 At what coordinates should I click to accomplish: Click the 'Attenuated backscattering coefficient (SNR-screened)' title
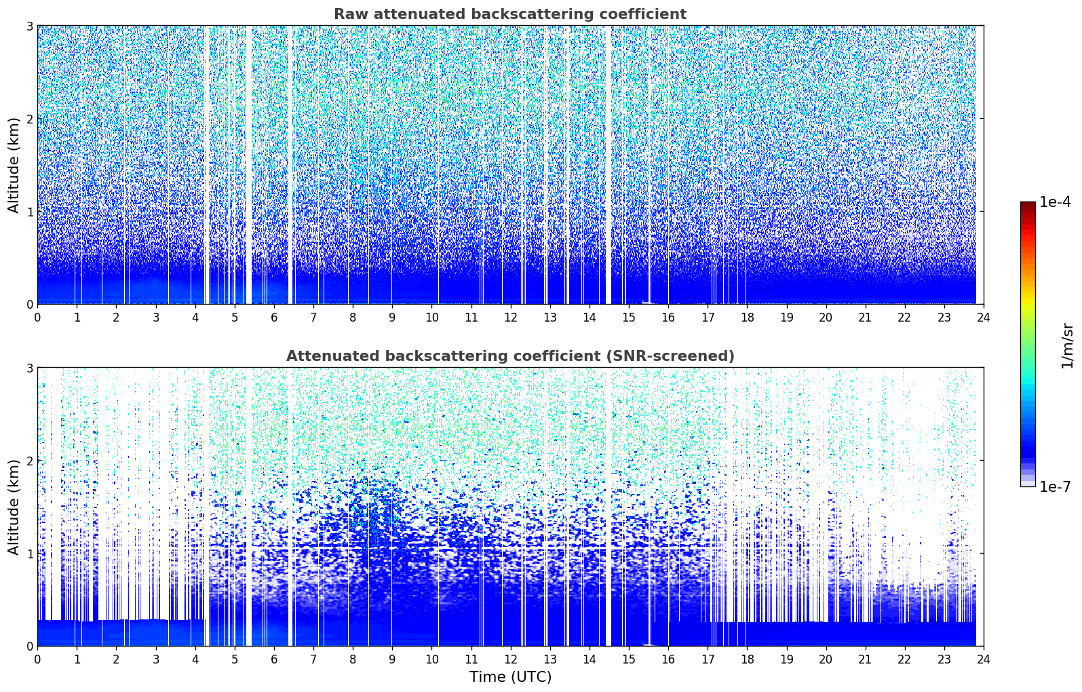click(509, 356)
